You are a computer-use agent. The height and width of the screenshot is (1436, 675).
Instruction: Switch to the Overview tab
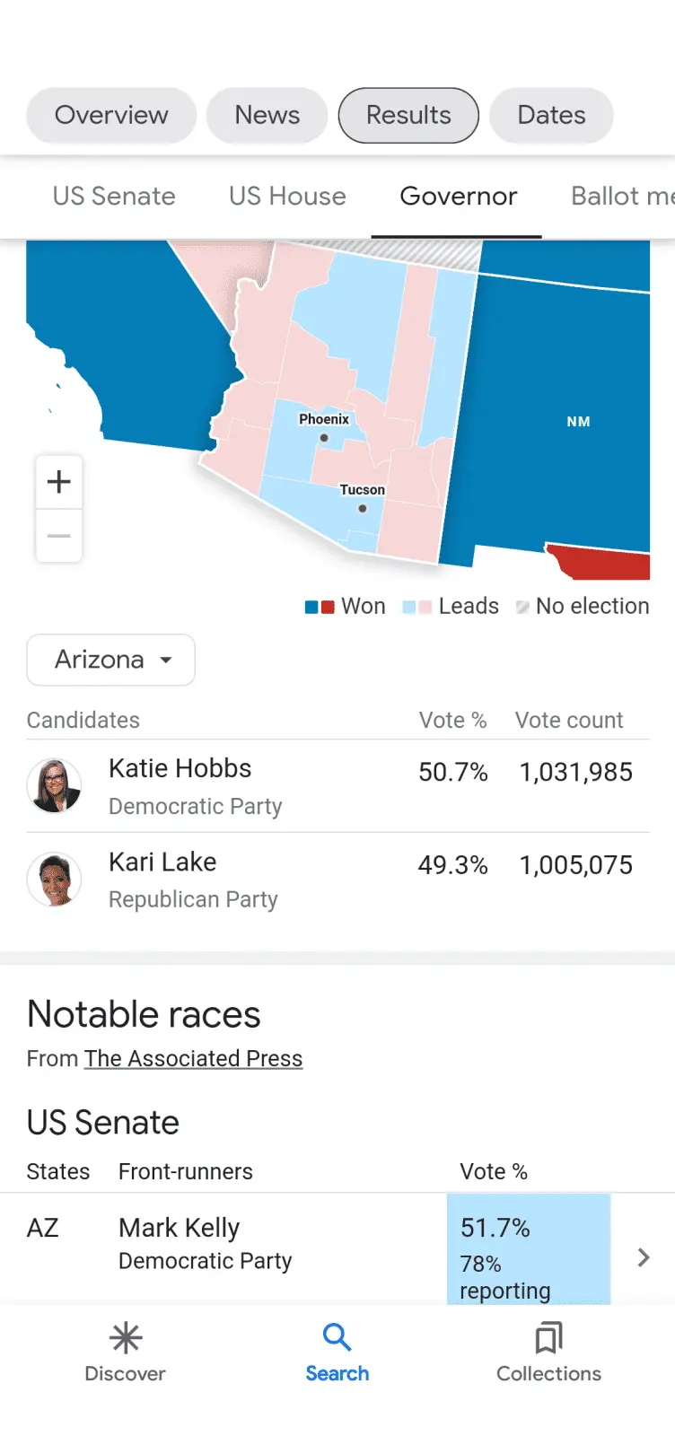pos(111,116)
